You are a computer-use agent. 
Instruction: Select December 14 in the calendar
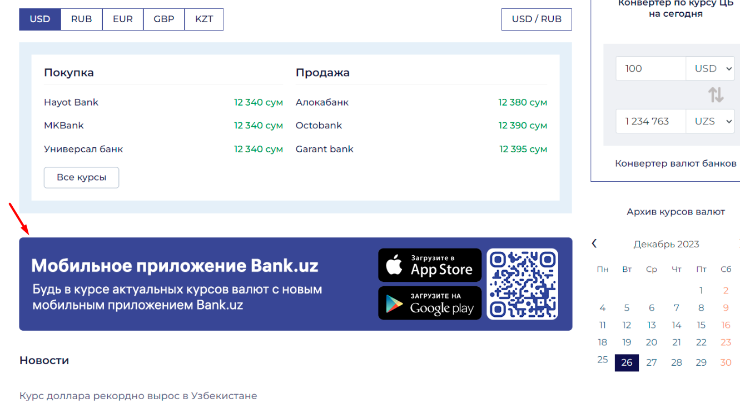pos(677,325)
